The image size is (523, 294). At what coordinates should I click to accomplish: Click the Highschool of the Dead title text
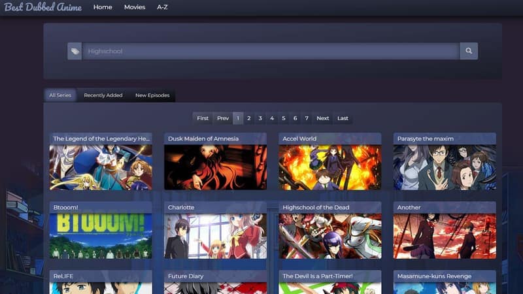tap(316, 207)
